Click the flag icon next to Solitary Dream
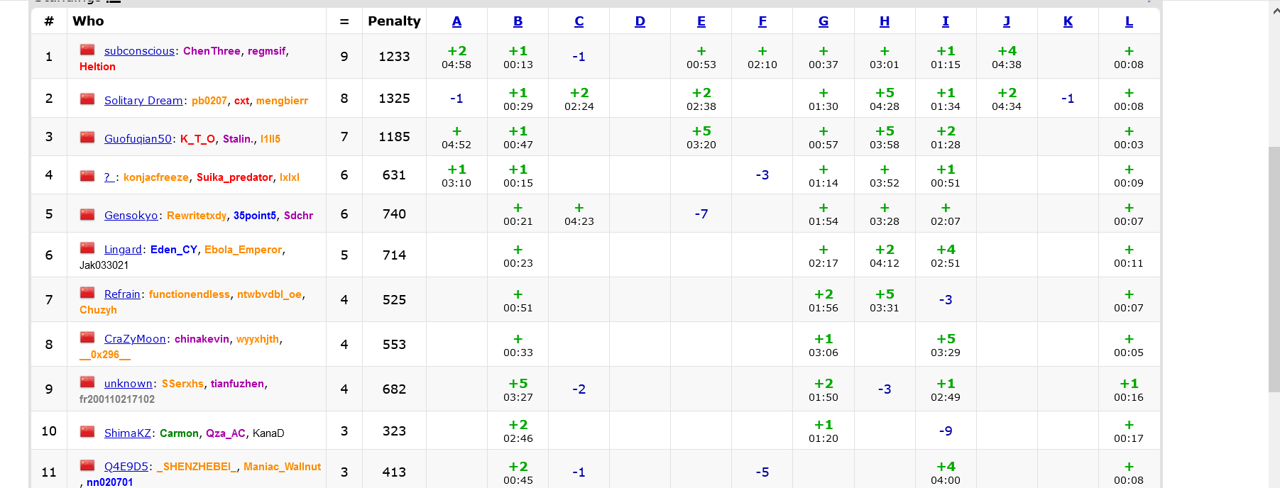Image resolution: width=1280 pixels, height=488 pixels. point(87,99)
